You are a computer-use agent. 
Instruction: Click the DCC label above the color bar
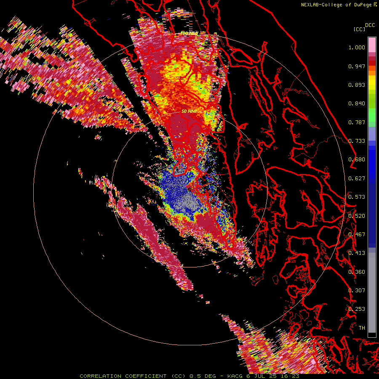coord(370,25)
